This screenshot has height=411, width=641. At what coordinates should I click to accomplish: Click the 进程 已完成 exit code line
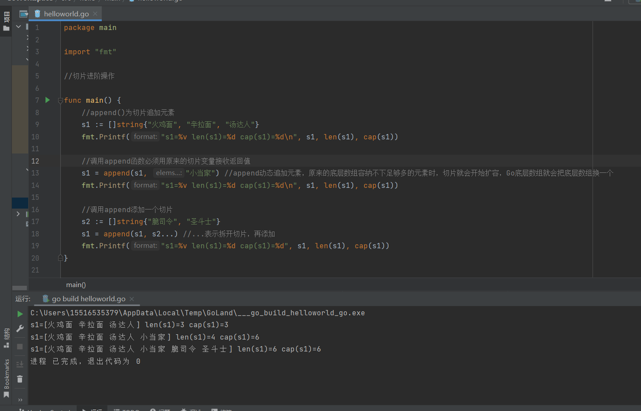pyautogui.click(x=85, y=361)
